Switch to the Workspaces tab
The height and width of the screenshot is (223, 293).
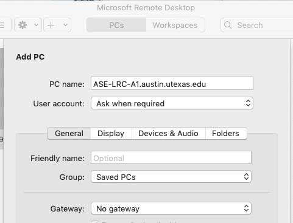(175, 25)
